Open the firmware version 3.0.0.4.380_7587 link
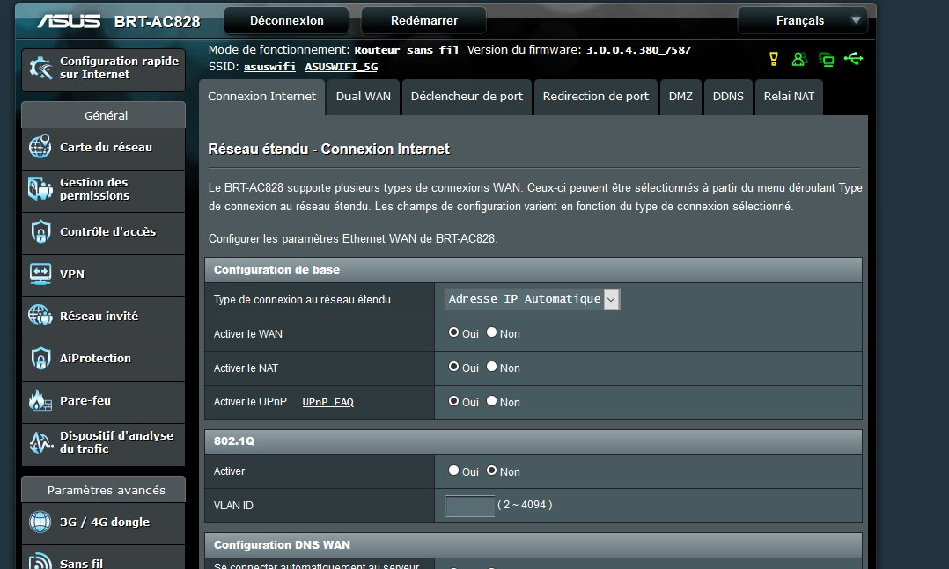Screen dimensions: 949x569 638,50
